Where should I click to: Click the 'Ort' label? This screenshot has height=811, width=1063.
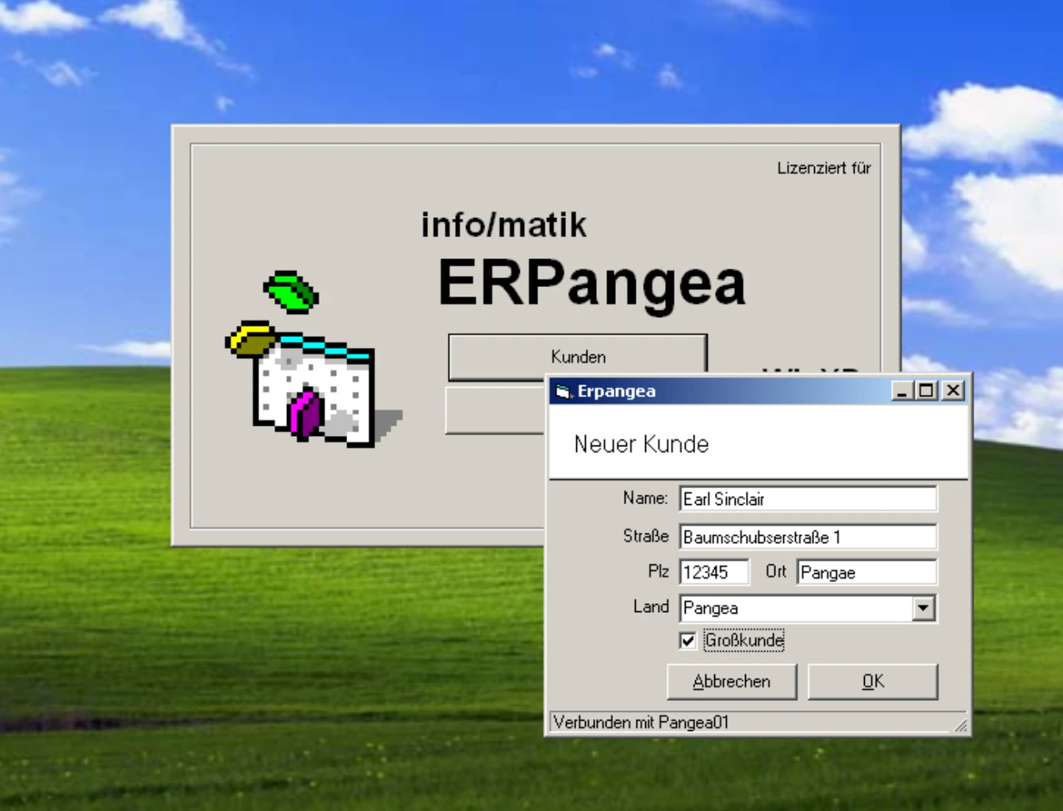775,571
